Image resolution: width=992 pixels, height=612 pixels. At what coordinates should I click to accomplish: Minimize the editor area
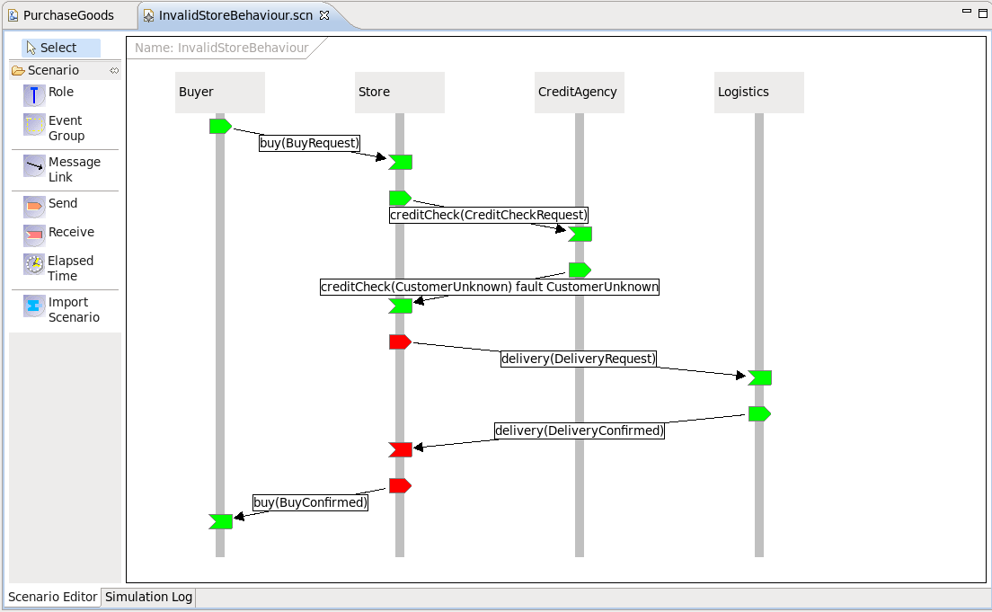pyautogui.click(x=966, y=11)
